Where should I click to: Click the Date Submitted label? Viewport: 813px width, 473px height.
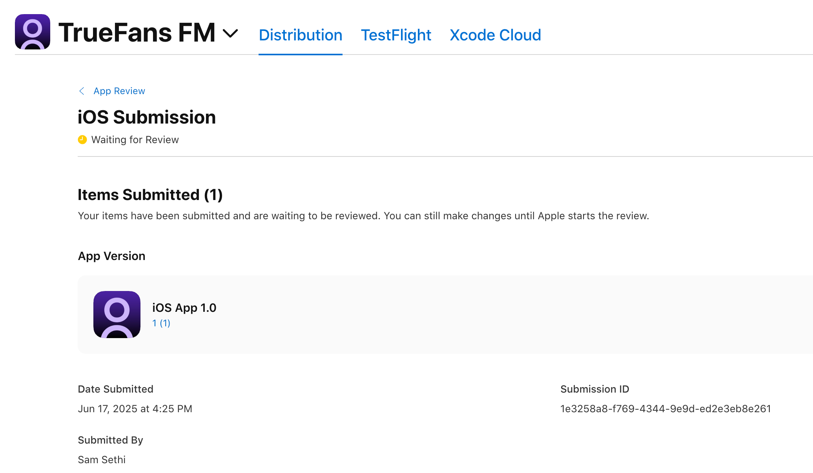(115, 389)
